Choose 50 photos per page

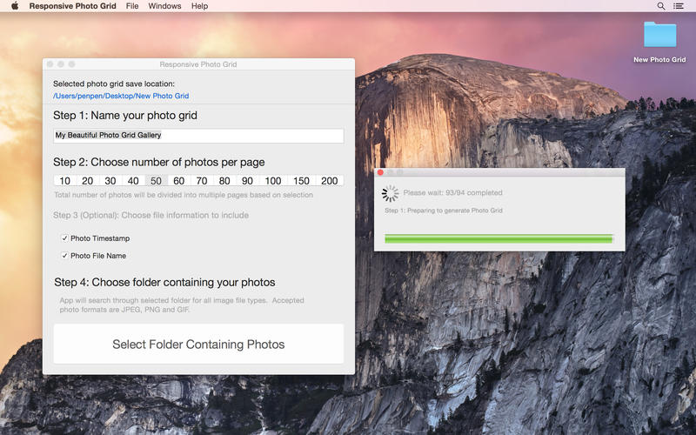156,181
